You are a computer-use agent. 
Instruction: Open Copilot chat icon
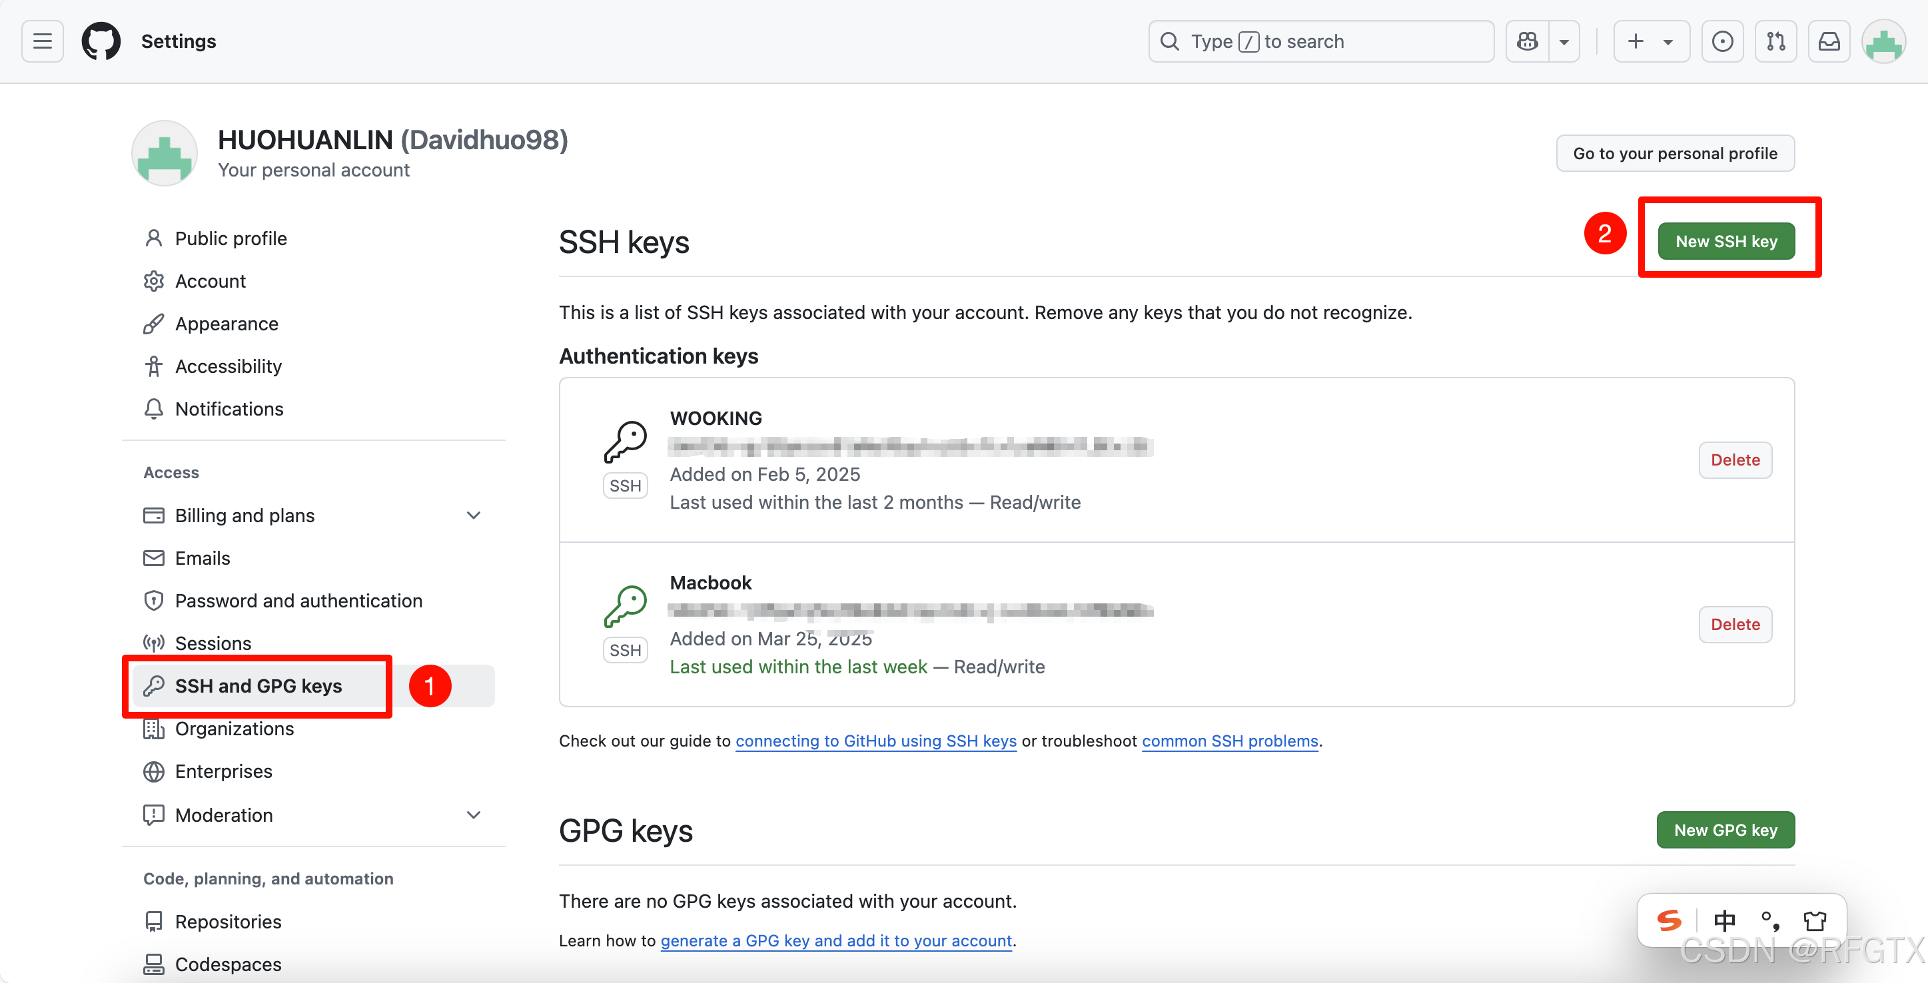tap(1527, 41)
